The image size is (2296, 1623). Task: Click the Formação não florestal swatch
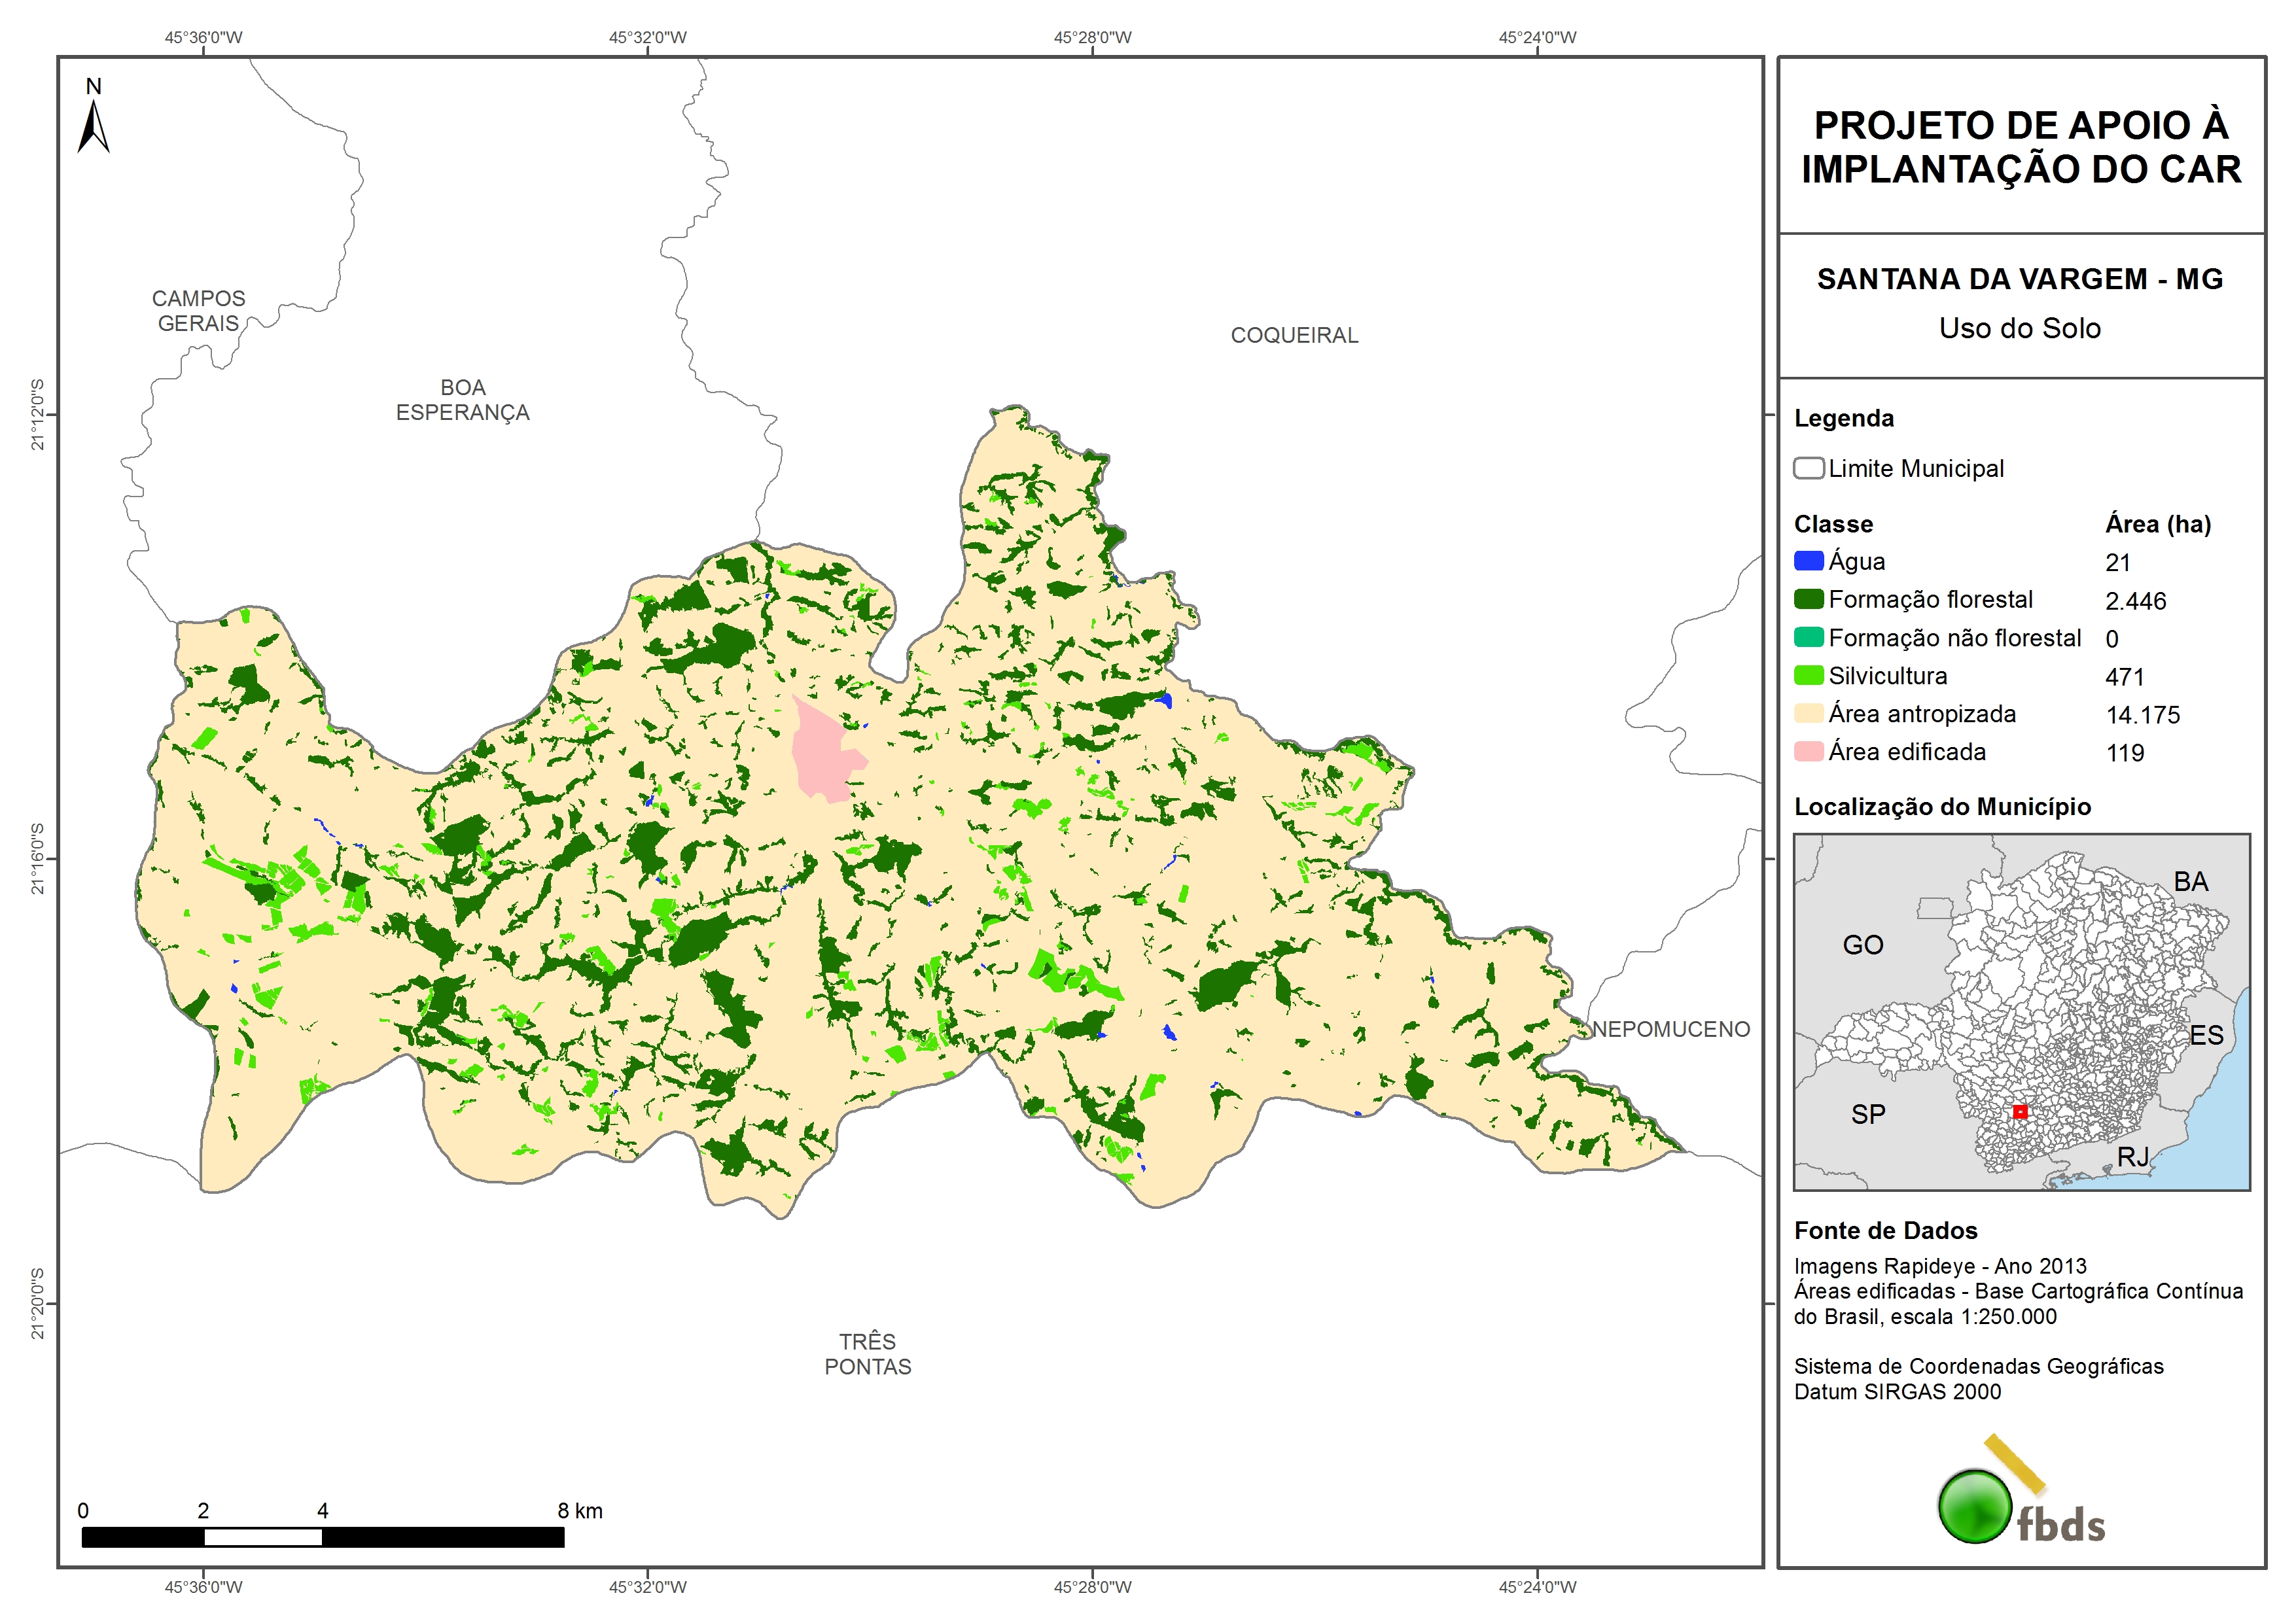(x=1808, y=637)
